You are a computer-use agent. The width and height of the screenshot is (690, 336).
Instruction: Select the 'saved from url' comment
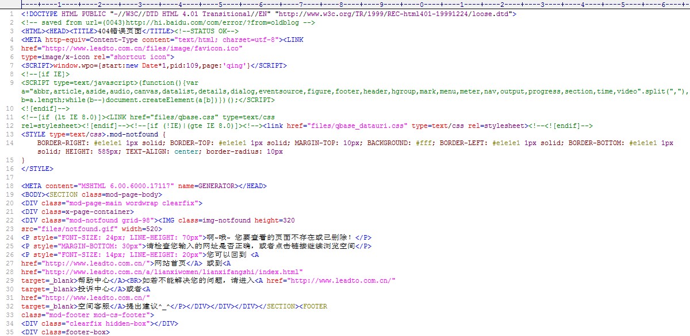coord(168,22)
